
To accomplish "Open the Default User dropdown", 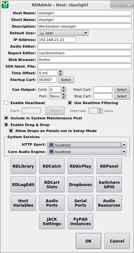I will (86, 33).
